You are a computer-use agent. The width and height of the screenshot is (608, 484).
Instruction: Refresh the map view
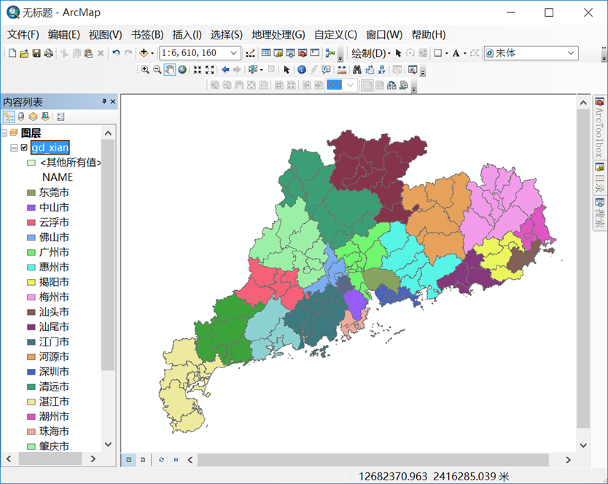161,459
